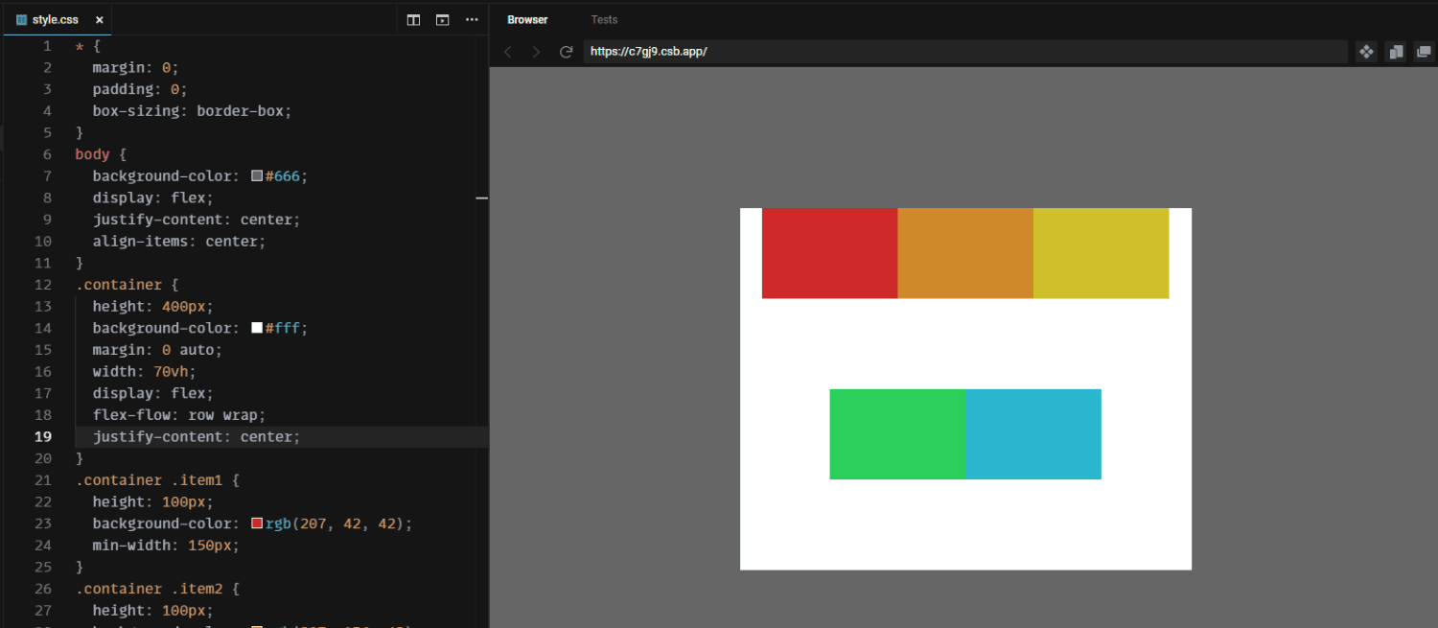This screenshot has width=1438, height=628.
Task: Switch to the Tests tab
Action: pos(604,19)
